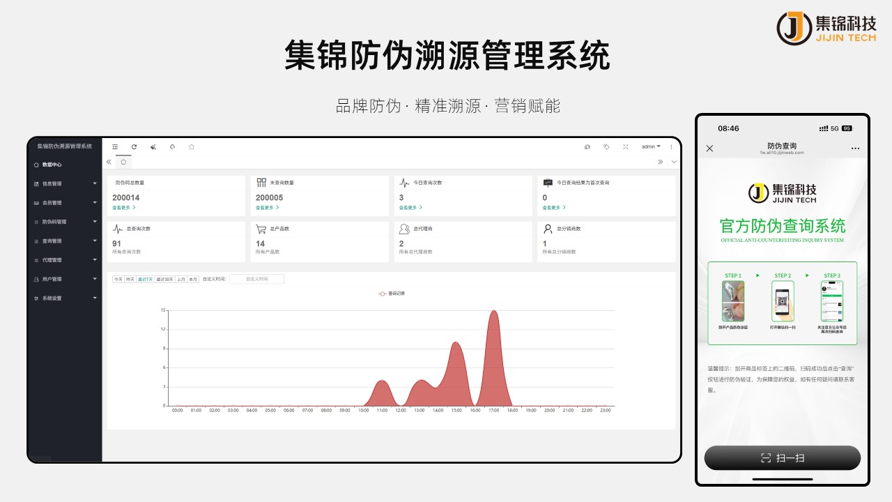Click the cloud sync icon in toolbar
The image size is (892, 502).
pyautogui.click(x=172, y=147)
